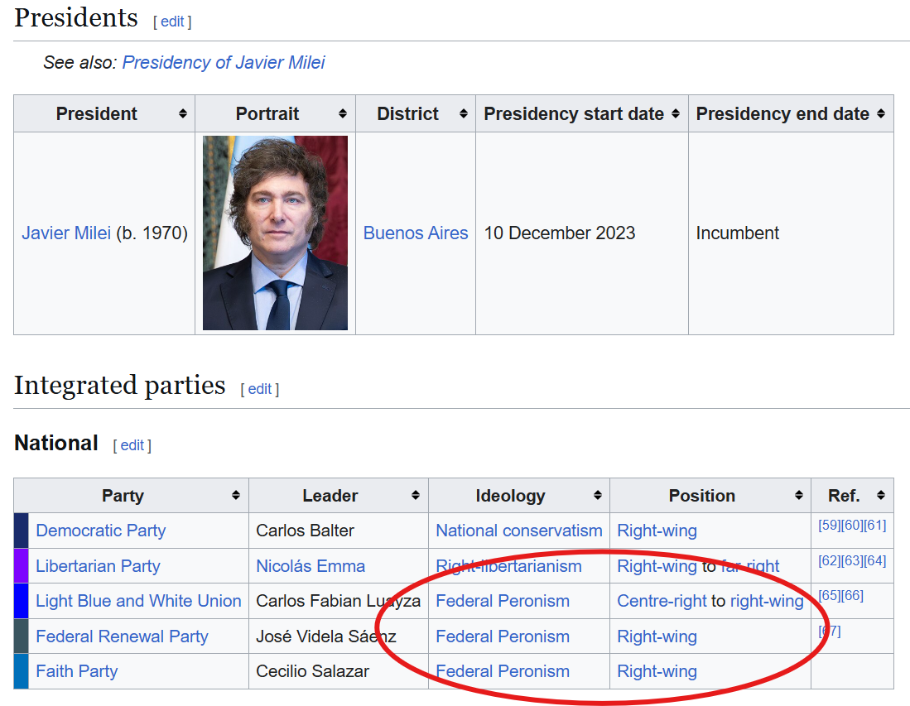910x706 pixels.
Task: Sort by Presidency start date
Action: 676,113
